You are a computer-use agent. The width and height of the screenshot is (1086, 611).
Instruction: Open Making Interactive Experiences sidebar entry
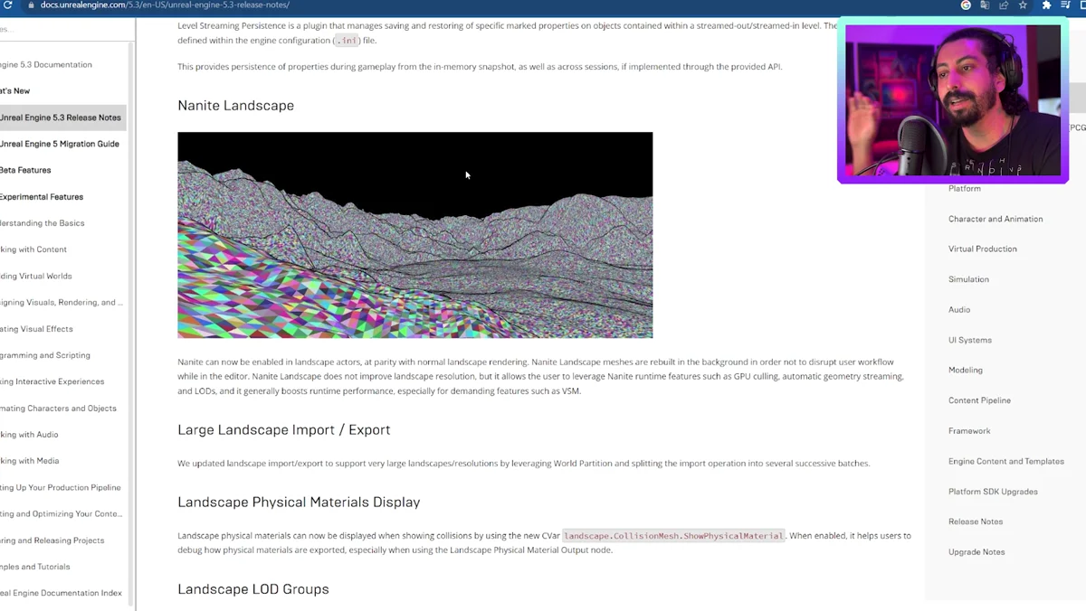[x=52, y=381]
